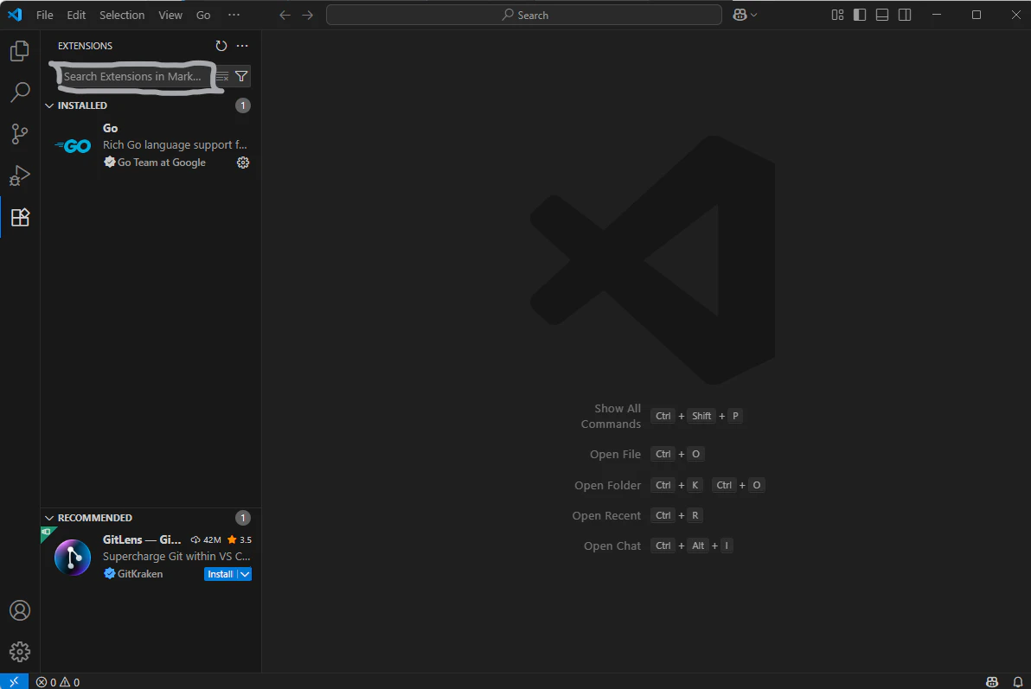Select the GitLens extension entry
Viewport: 1031px width, 689px height.
[x=150, y=557]
